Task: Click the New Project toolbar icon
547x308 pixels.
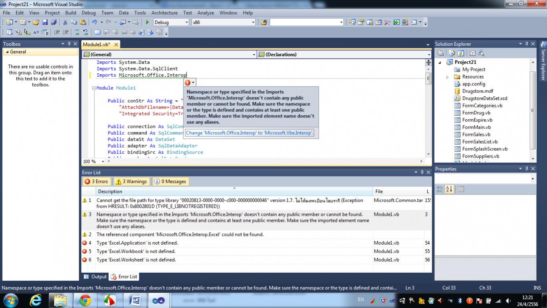Action: (10, 22)
